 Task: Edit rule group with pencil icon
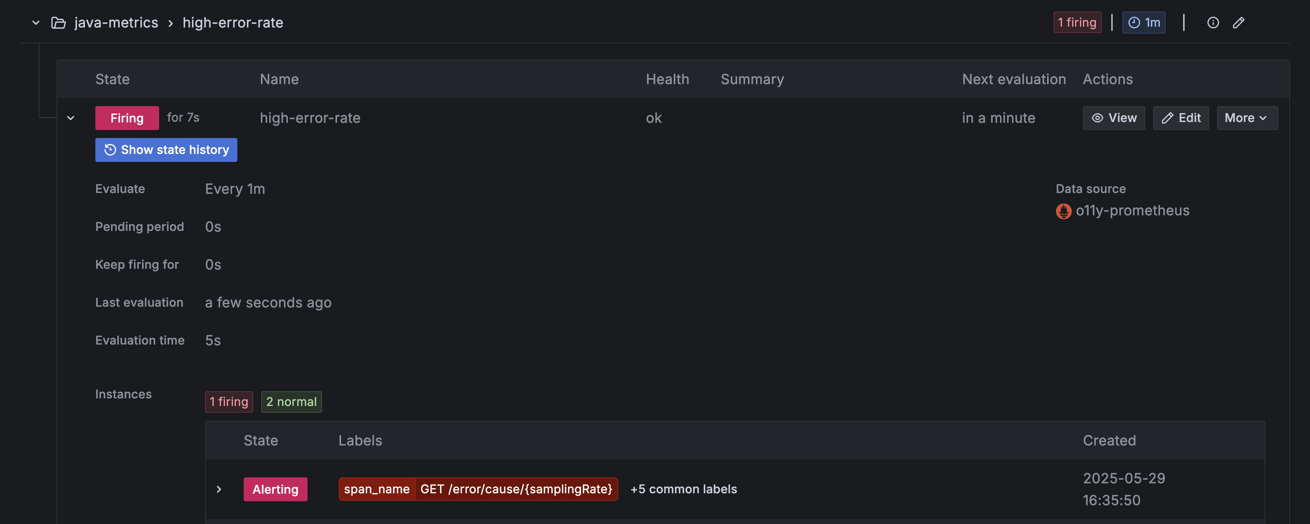1239,22
